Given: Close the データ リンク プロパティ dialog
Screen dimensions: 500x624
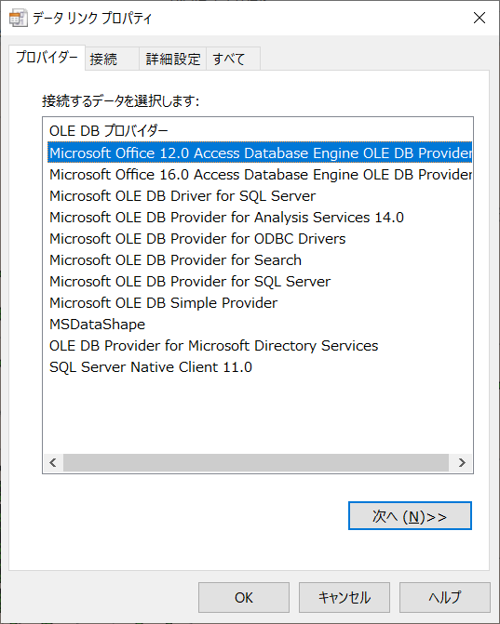Looking at the screenshot, I should coord(480,18).
